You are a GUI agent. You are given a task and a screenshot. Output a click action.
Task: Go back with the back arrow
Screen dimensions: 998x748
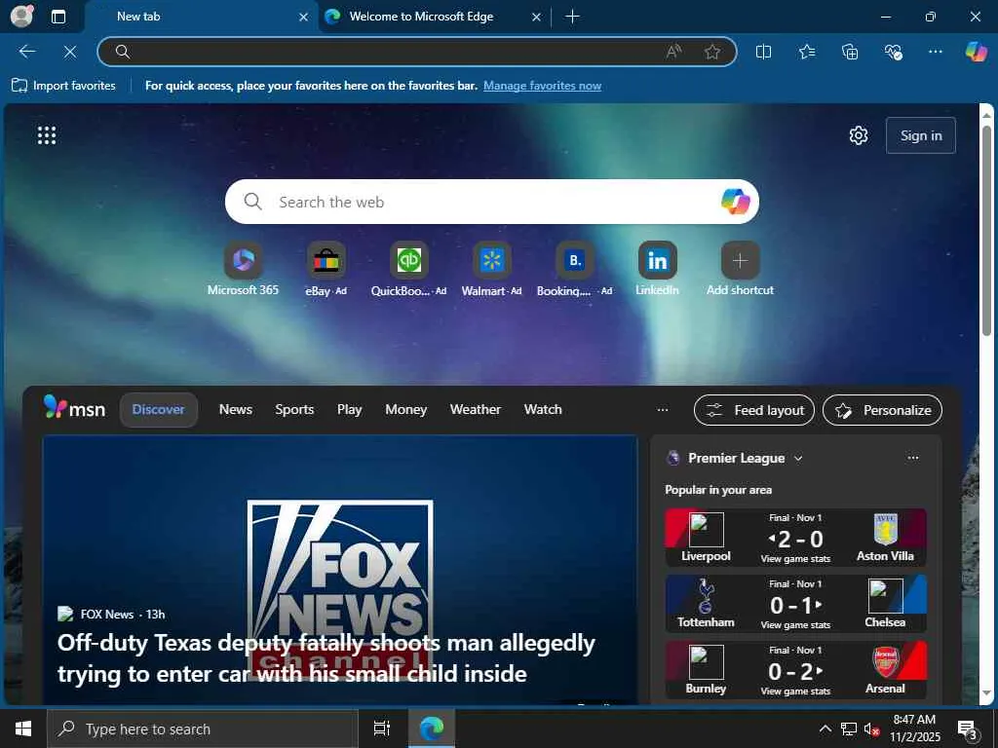[x=27, y=52]
